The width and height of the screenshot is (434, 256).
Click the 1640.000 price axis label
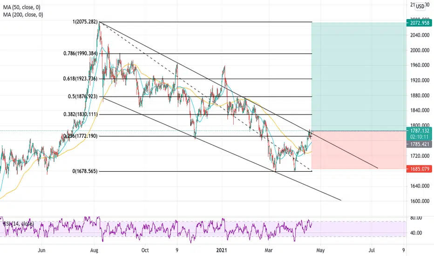420,186
